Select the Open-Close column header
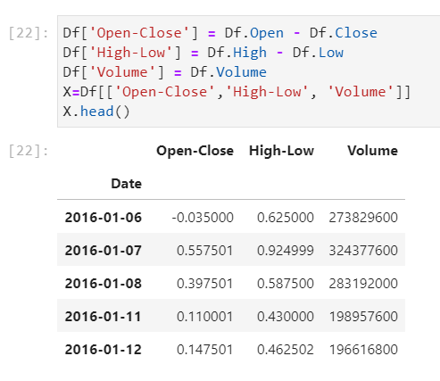This screenshot has width=440, height=381. tap(195, 151)
